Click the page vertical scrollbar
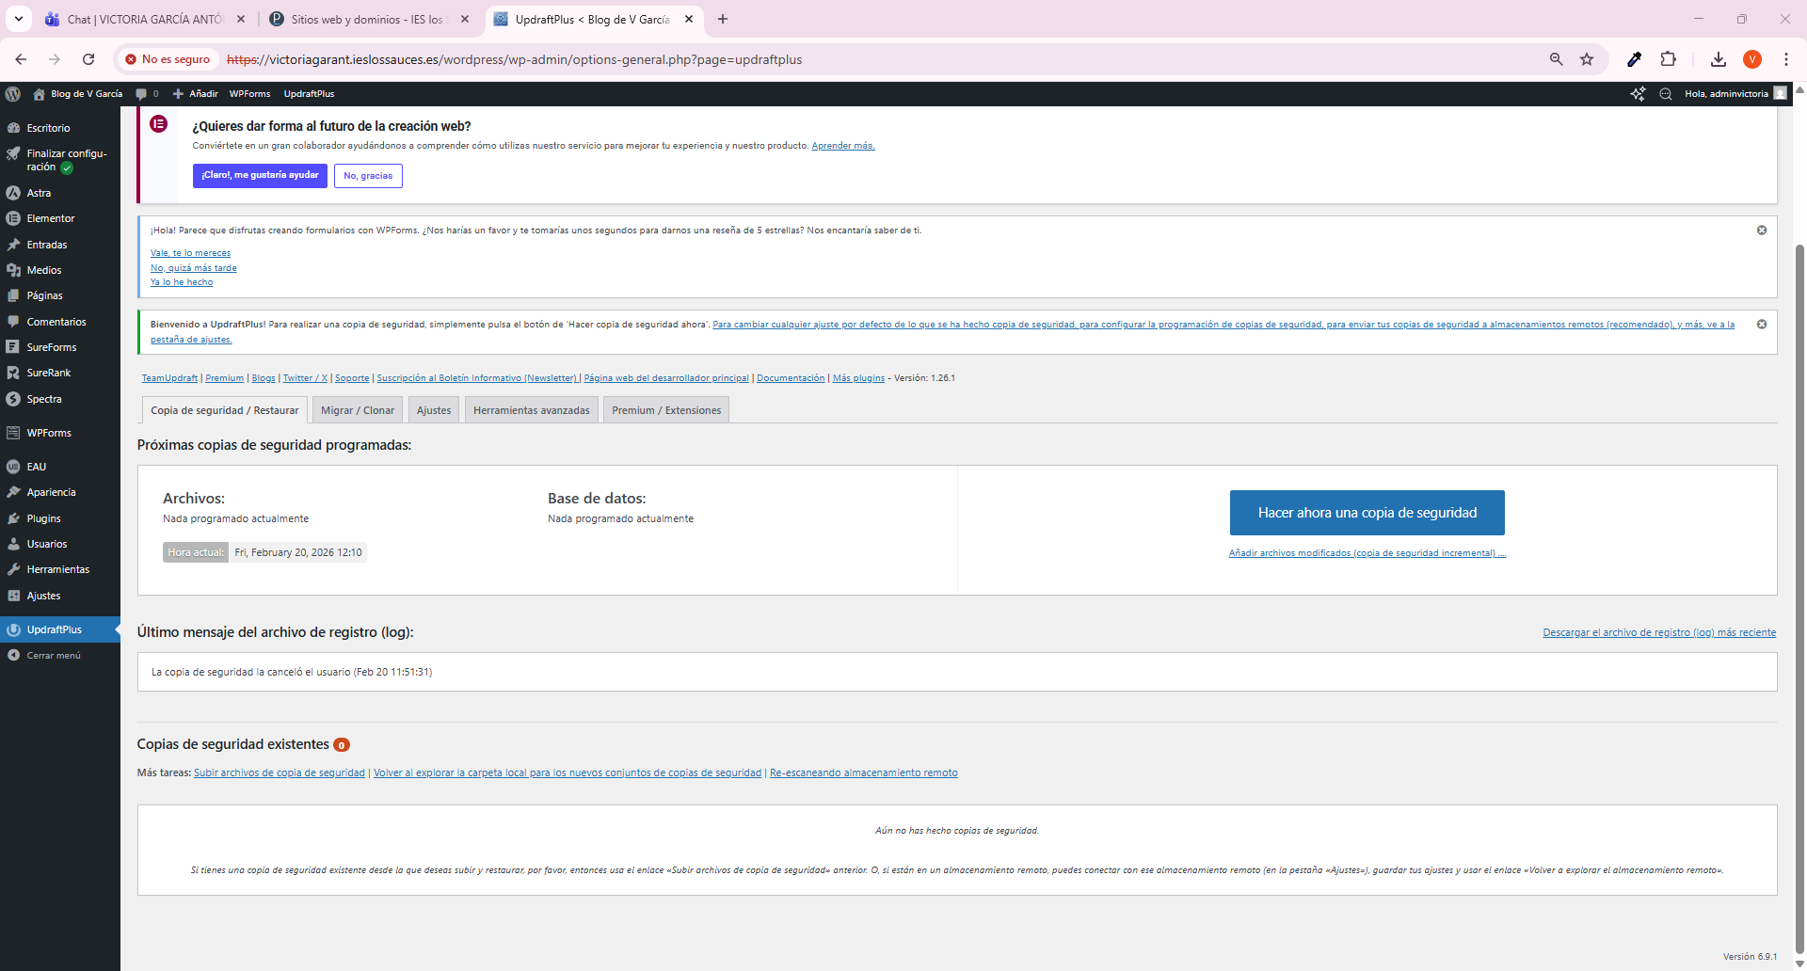The width and height of the screenshot is (1807, 971). (1799, 565)
